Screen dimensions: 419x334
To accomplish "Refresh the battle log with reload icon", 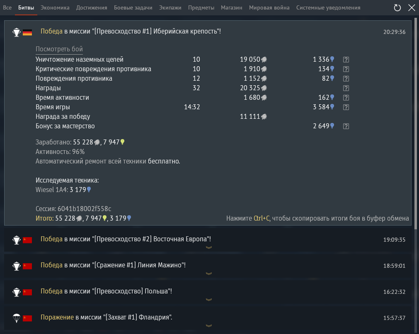I will [397, 8].
